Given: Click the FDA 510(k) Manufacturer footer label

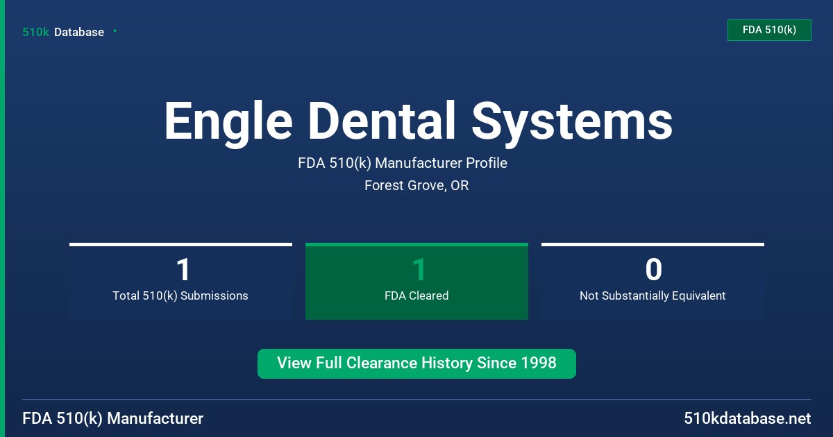Looking at the screenshot, I should pyautogui.click(x=113, y=419).
